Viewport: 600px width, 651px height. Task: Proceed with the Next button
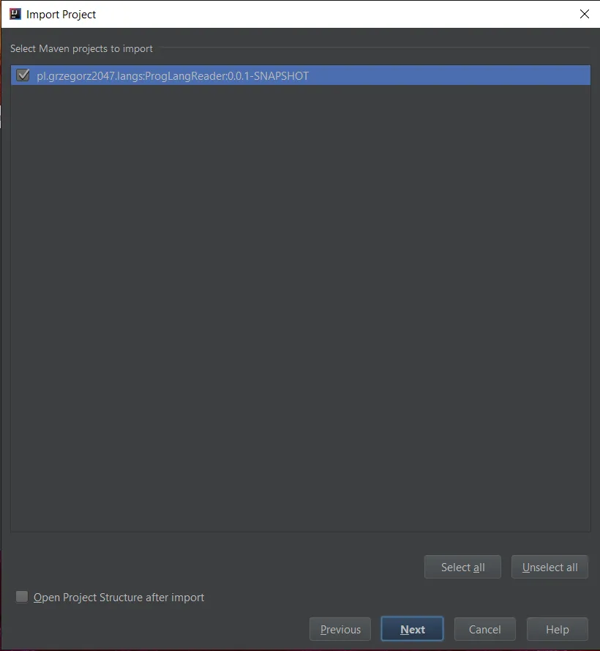pyautogui.click(x=413, y=629)
